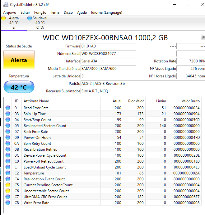
Task: Click blue status dot for Reallocation Event Count
Action: point(8,179)
